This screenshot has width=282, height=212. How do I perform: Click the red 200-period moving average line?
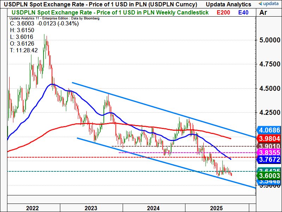pos(162,128)
